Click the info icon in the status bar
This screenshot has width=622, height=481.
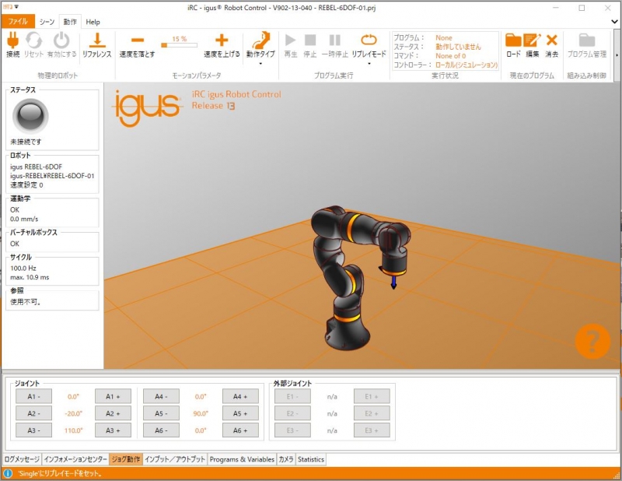pos(8,473)
